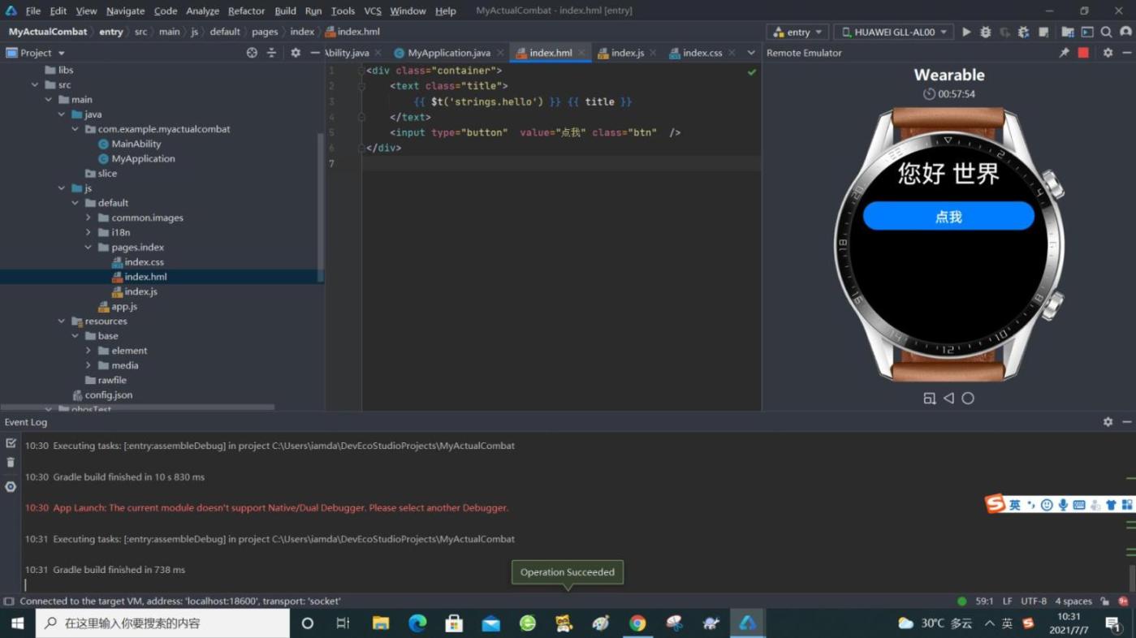
Task: Click the locate/select opened file target icon
Action: click(x=252, y=53)
